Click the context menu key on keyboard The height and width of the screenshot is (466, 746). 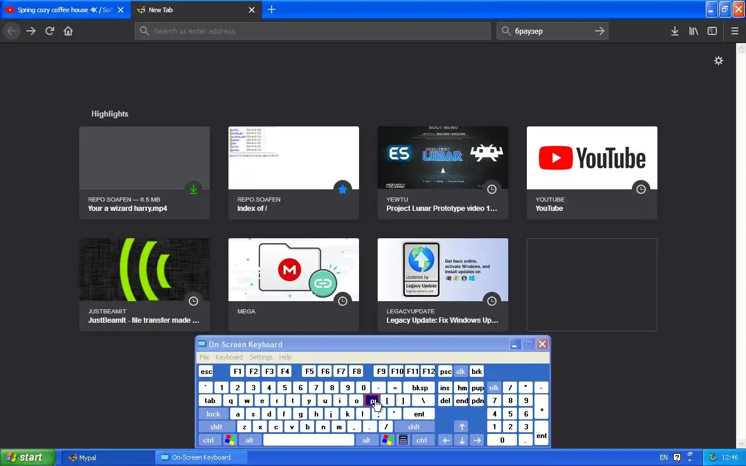coord(403,440)
